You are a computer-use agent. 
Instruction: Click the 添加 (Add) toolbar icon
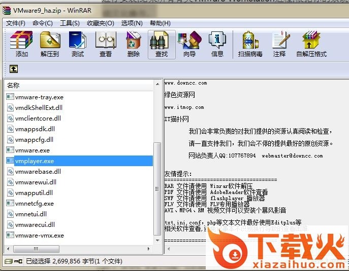coord(21,44)
